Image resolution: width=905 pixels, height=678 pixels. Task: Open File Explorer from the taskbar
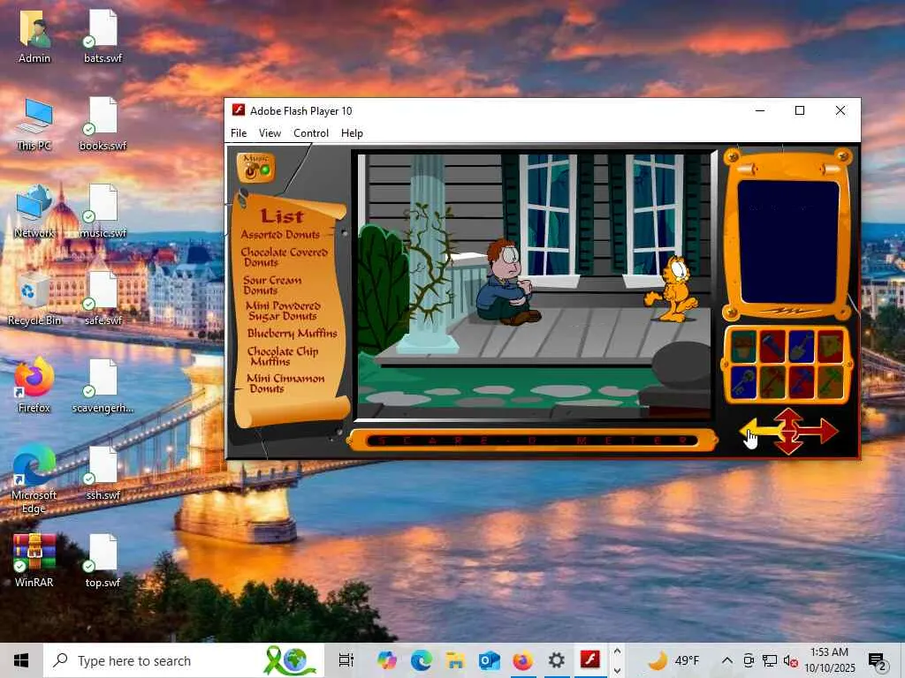pyautogui.click(x=455, y=660)
